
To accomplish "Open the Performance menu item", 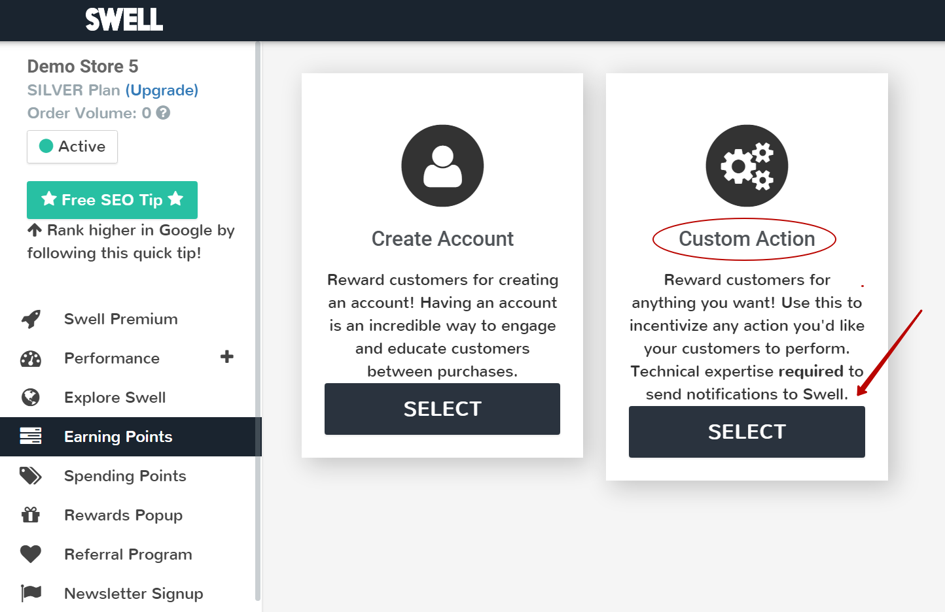I will pos(112,358).
